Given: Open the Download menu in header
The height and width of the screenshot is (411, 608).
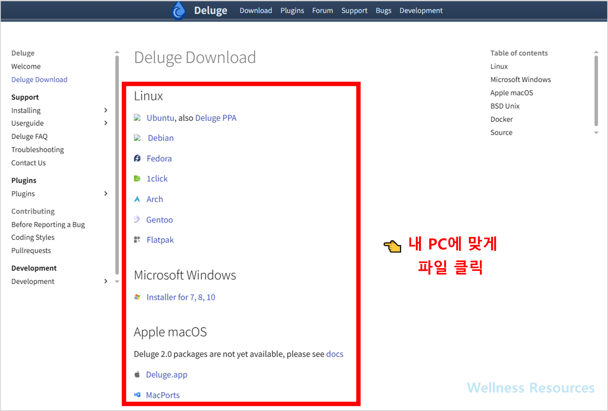Looking at the screenshot, I should coord(256,11).
